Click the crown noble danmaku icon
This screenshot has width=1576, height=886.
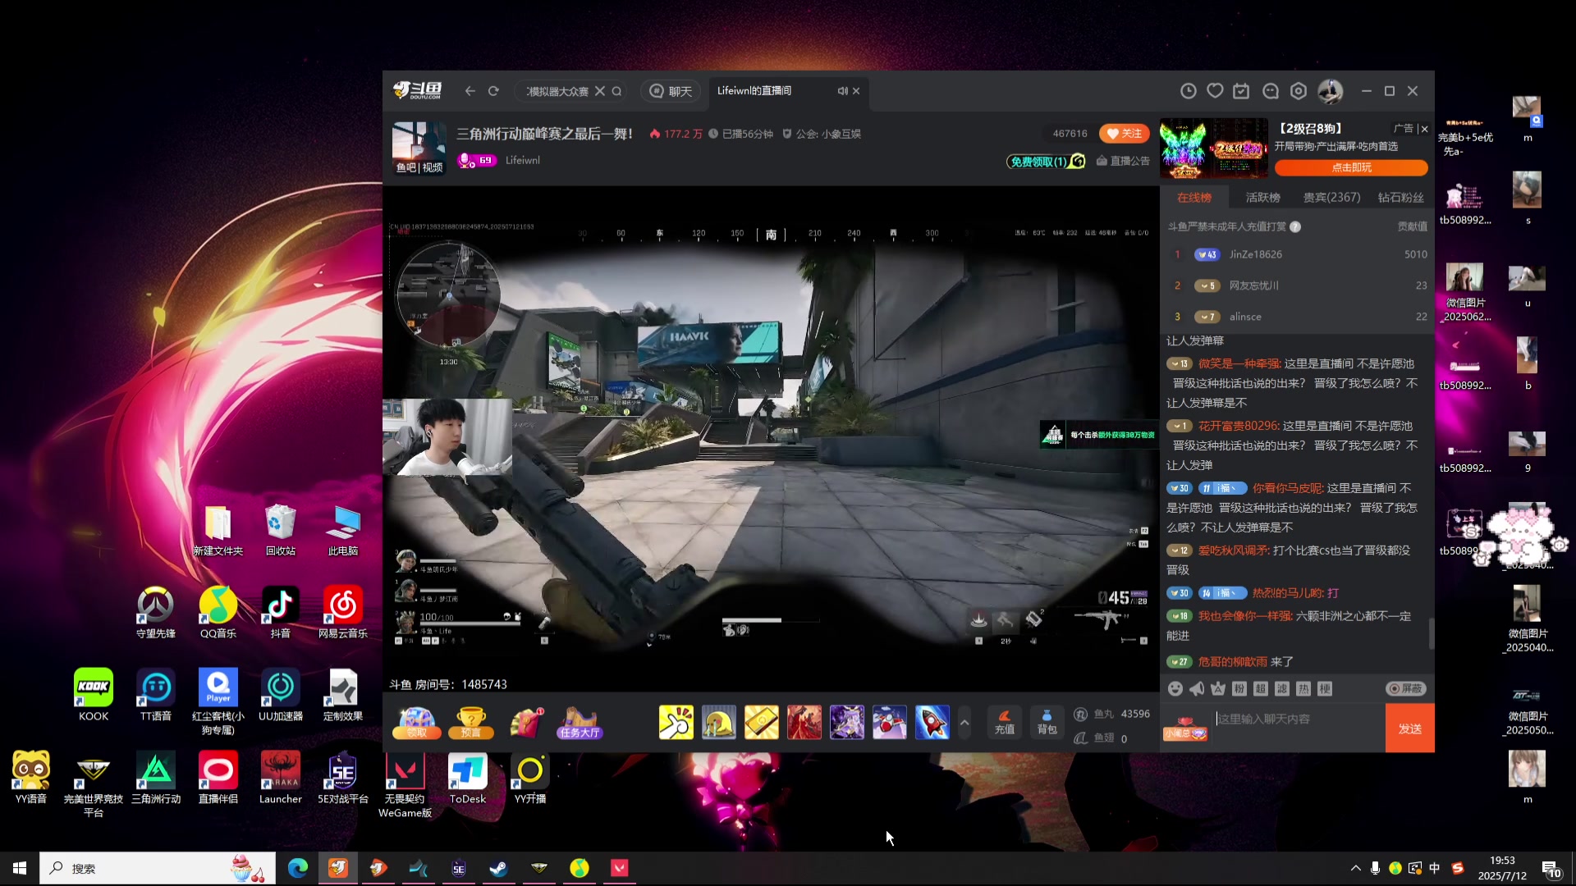pyautogui.click(x=1218, y=688)
